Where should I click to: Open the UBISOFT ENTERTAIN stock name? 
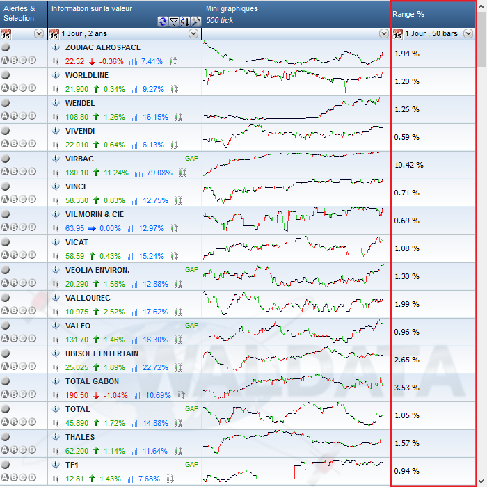point(102,353)
